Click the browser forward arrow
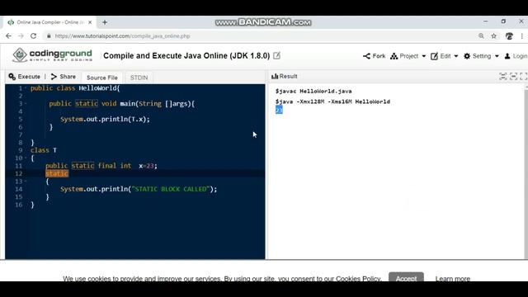 click(21, 35)
